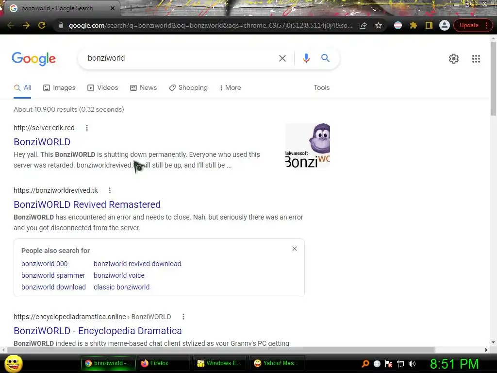Click the URL text in the address bar

(211, 25)
